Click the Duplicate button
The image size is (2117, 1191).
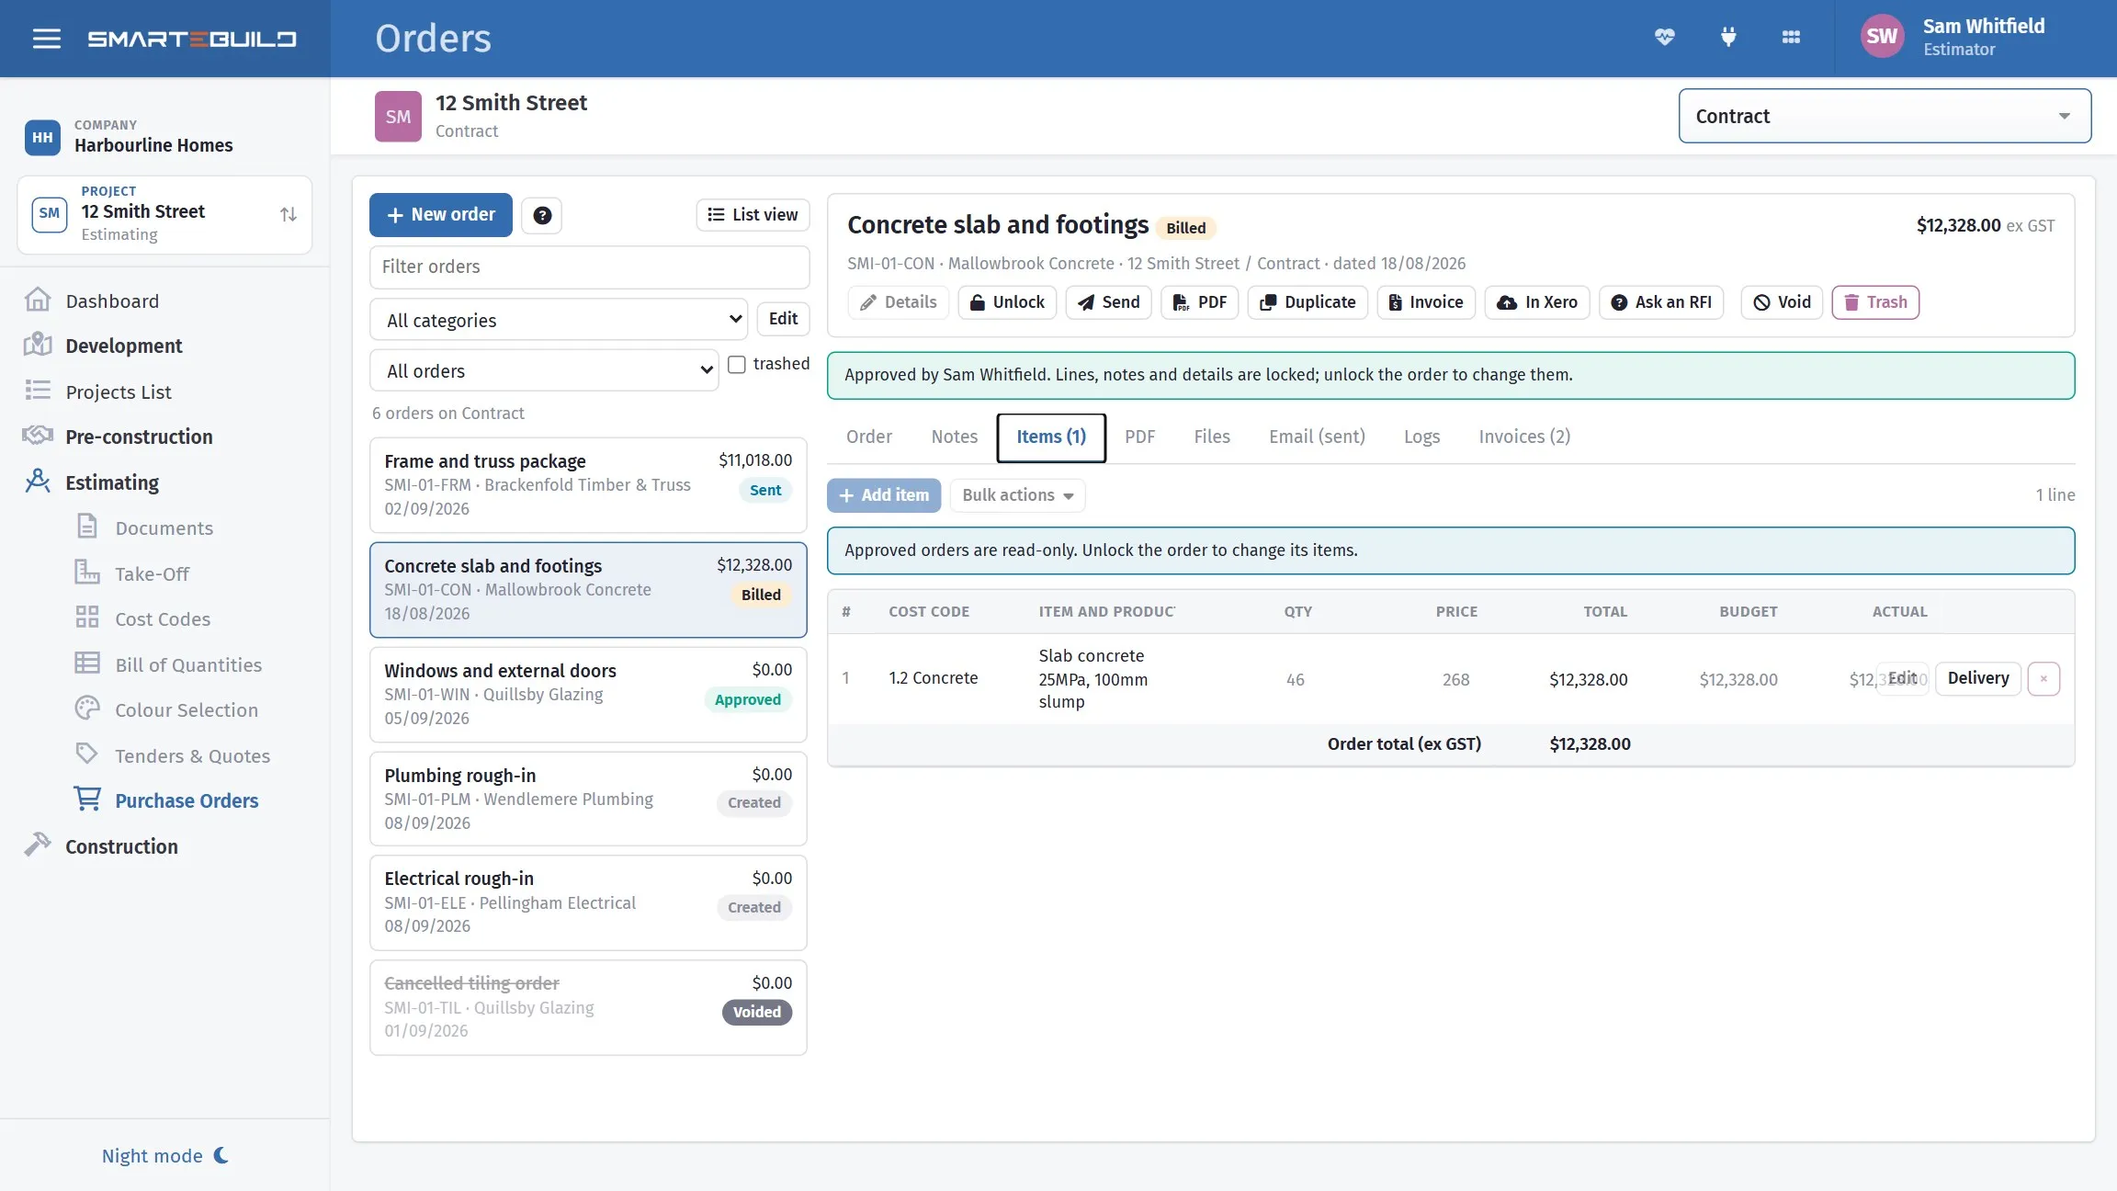pyautogui.click(x=1308, y=301)
